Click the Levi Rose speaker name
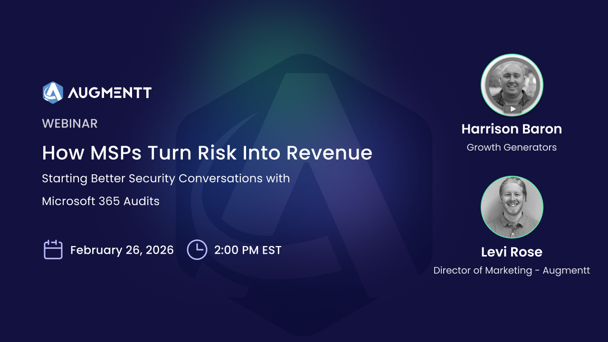 pyautogui.click(x=512, y=252)
